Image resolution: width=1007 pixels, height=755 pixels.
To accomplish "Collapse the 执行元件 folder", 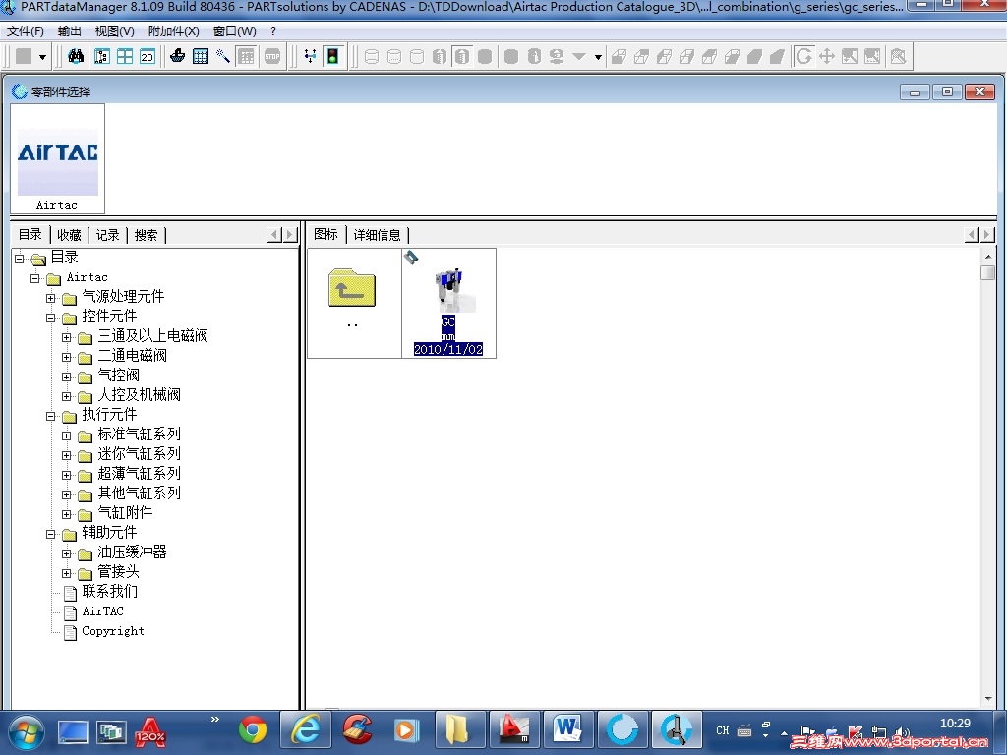I will 51,416.
